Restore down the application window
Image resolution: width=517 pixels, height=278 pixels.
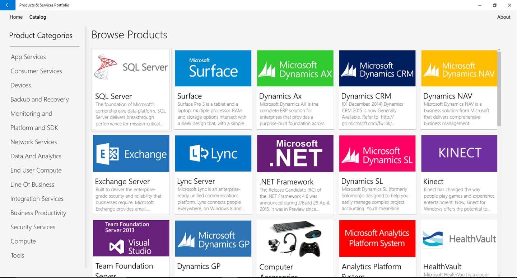pyautogui.click(x=495, y=5)
